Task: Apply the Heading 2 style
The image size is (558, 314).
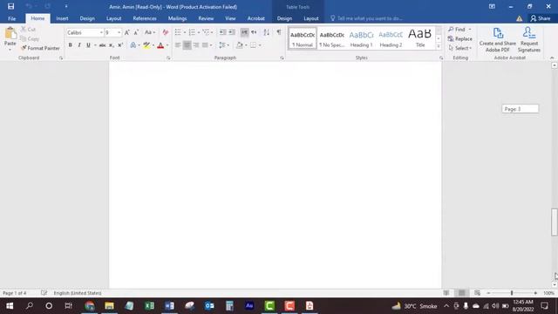Action: 391,38
